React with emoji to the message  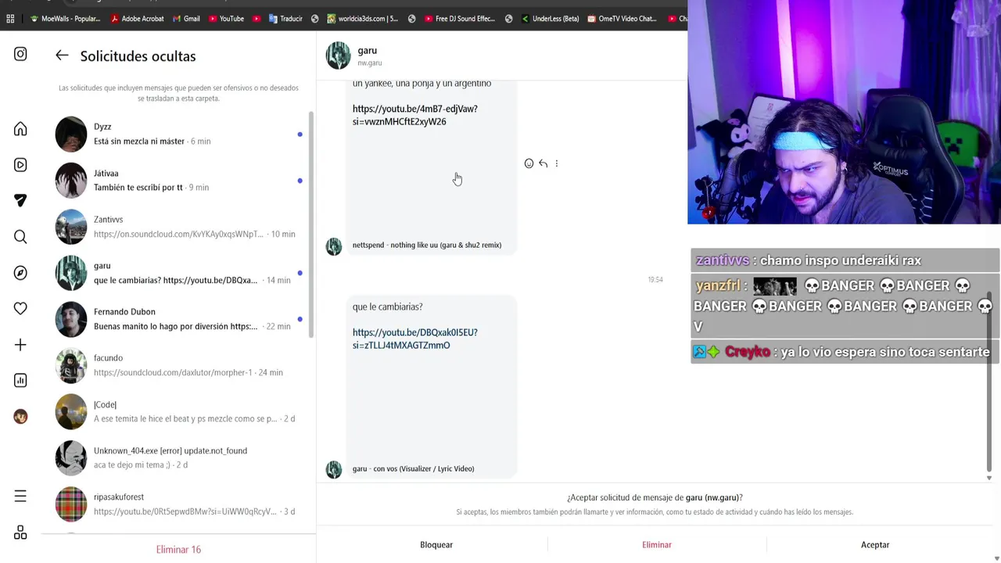click(529, 163)
